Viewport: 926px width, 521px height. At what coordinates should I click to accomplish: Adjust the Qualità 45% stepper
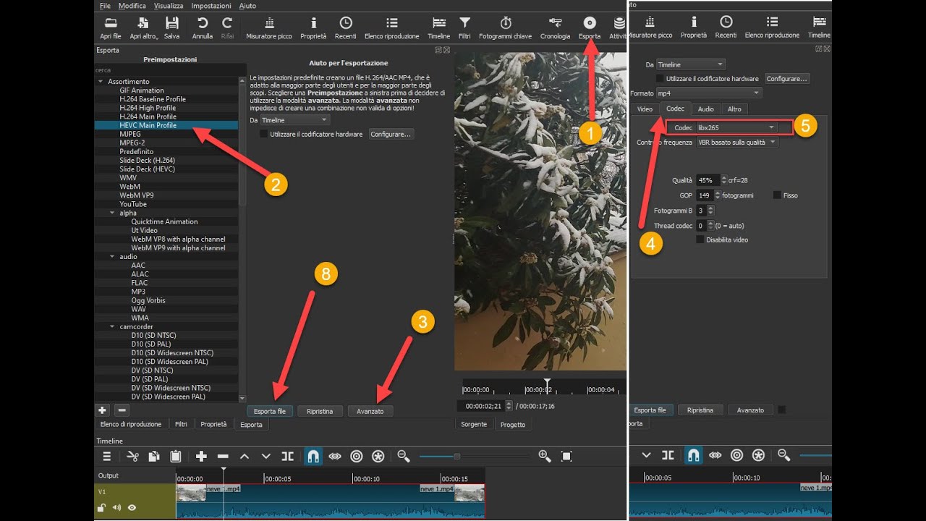point(723,180)
